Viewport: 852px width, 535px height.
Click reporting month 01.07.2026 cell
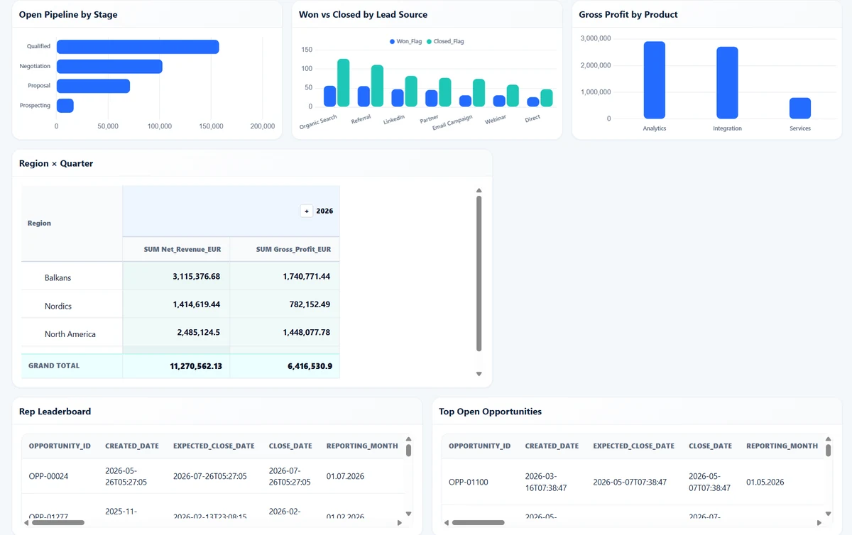[x=345, y=476]
